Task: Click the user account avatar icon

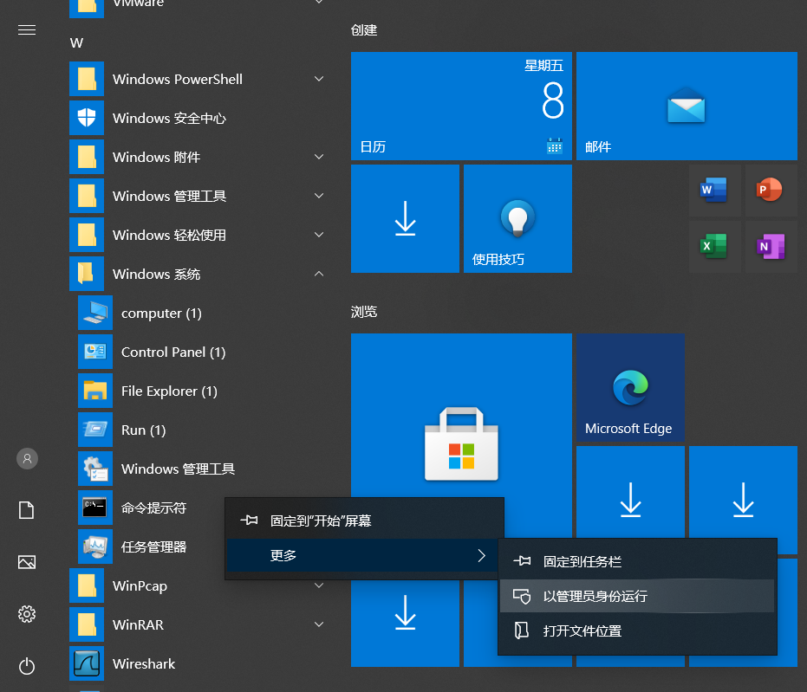Action: [x=27, y=458]
